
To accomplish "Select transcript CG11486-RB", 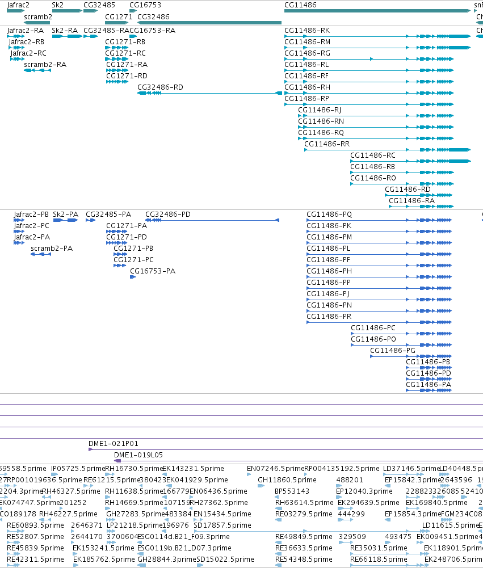I will point(372,167).
